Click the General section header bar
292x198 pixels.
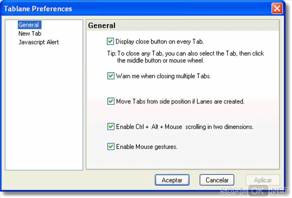point(183,25)
